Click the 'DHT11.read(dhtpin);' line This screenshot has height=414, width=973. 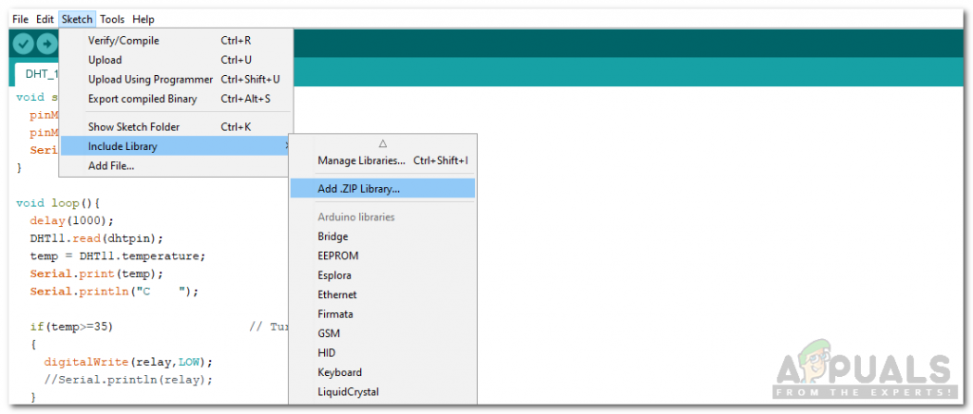click(x=96, y=238)
